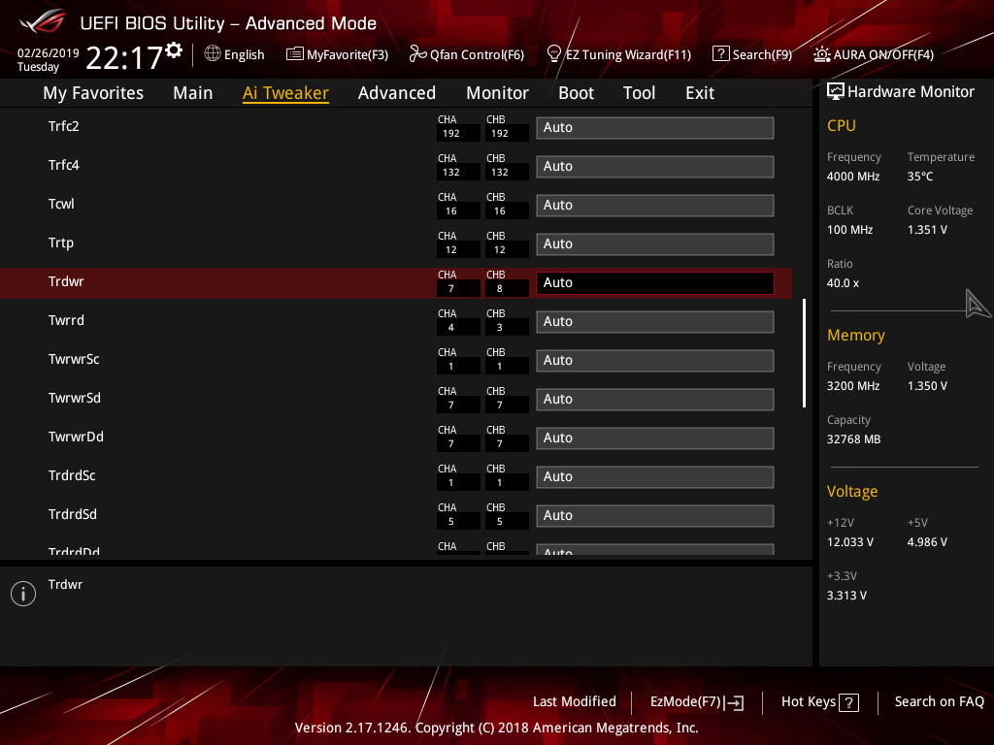Click the memory capacity 32768 MB reading
Viewport: 994px width, 745px height.
853,439
